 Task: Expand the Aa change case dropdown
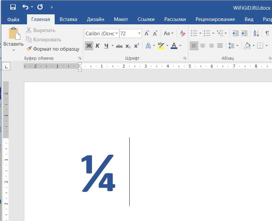point(168,33)
